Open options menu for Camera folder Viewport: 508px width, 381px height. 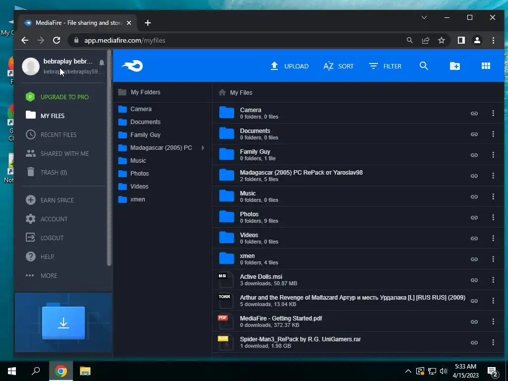tap(493, 113)
